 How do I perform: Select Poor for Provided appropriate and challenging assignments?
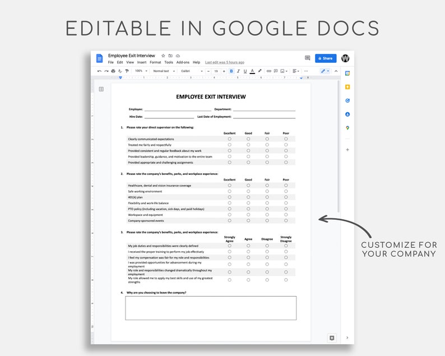point(286,163)
